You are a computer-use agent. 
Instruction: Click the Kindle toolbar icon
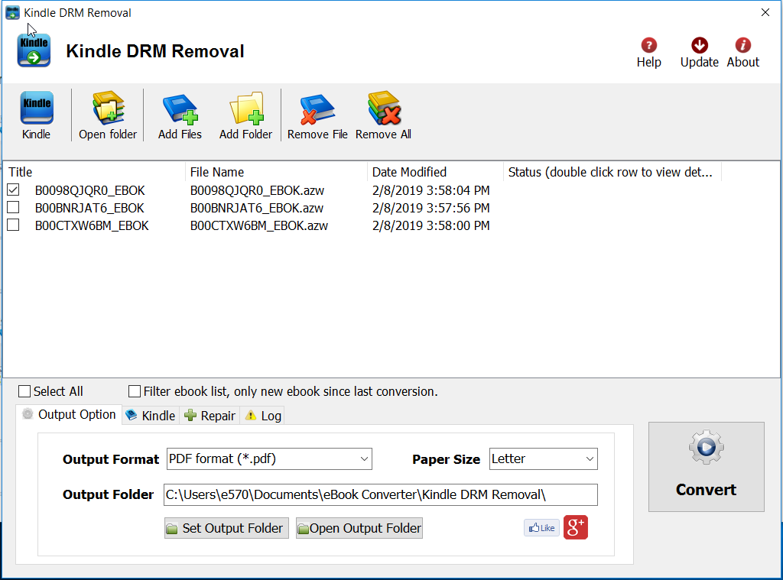pos(37,107)
